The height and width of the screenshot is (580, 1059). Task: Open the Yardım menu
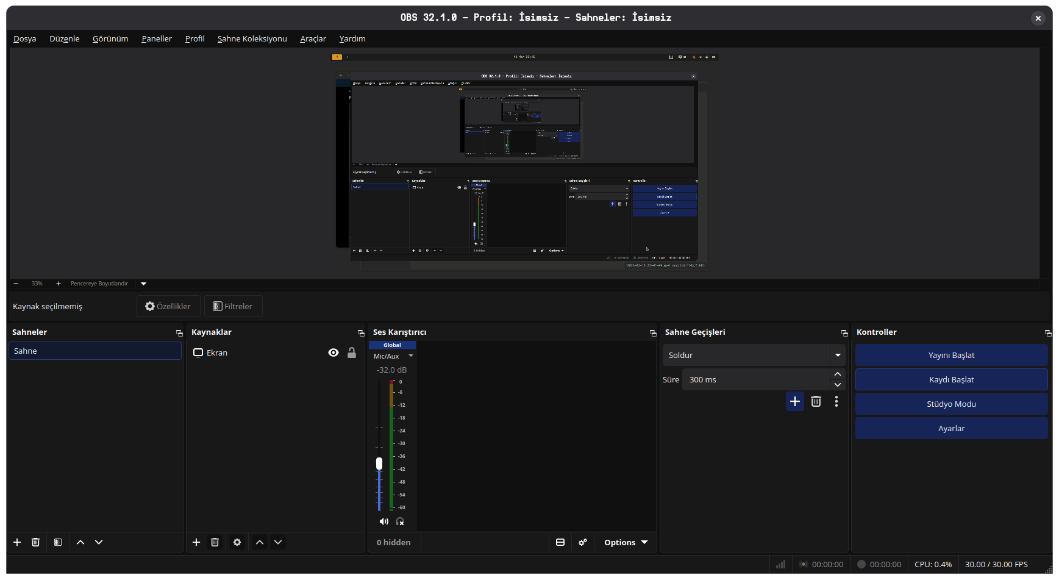pos(352,38)
